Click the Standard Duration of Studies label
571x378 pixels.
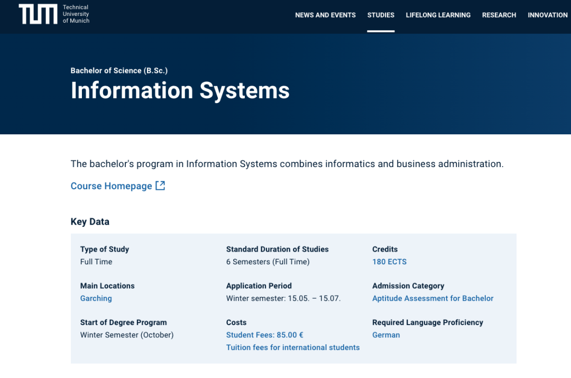tap(277, 250)
